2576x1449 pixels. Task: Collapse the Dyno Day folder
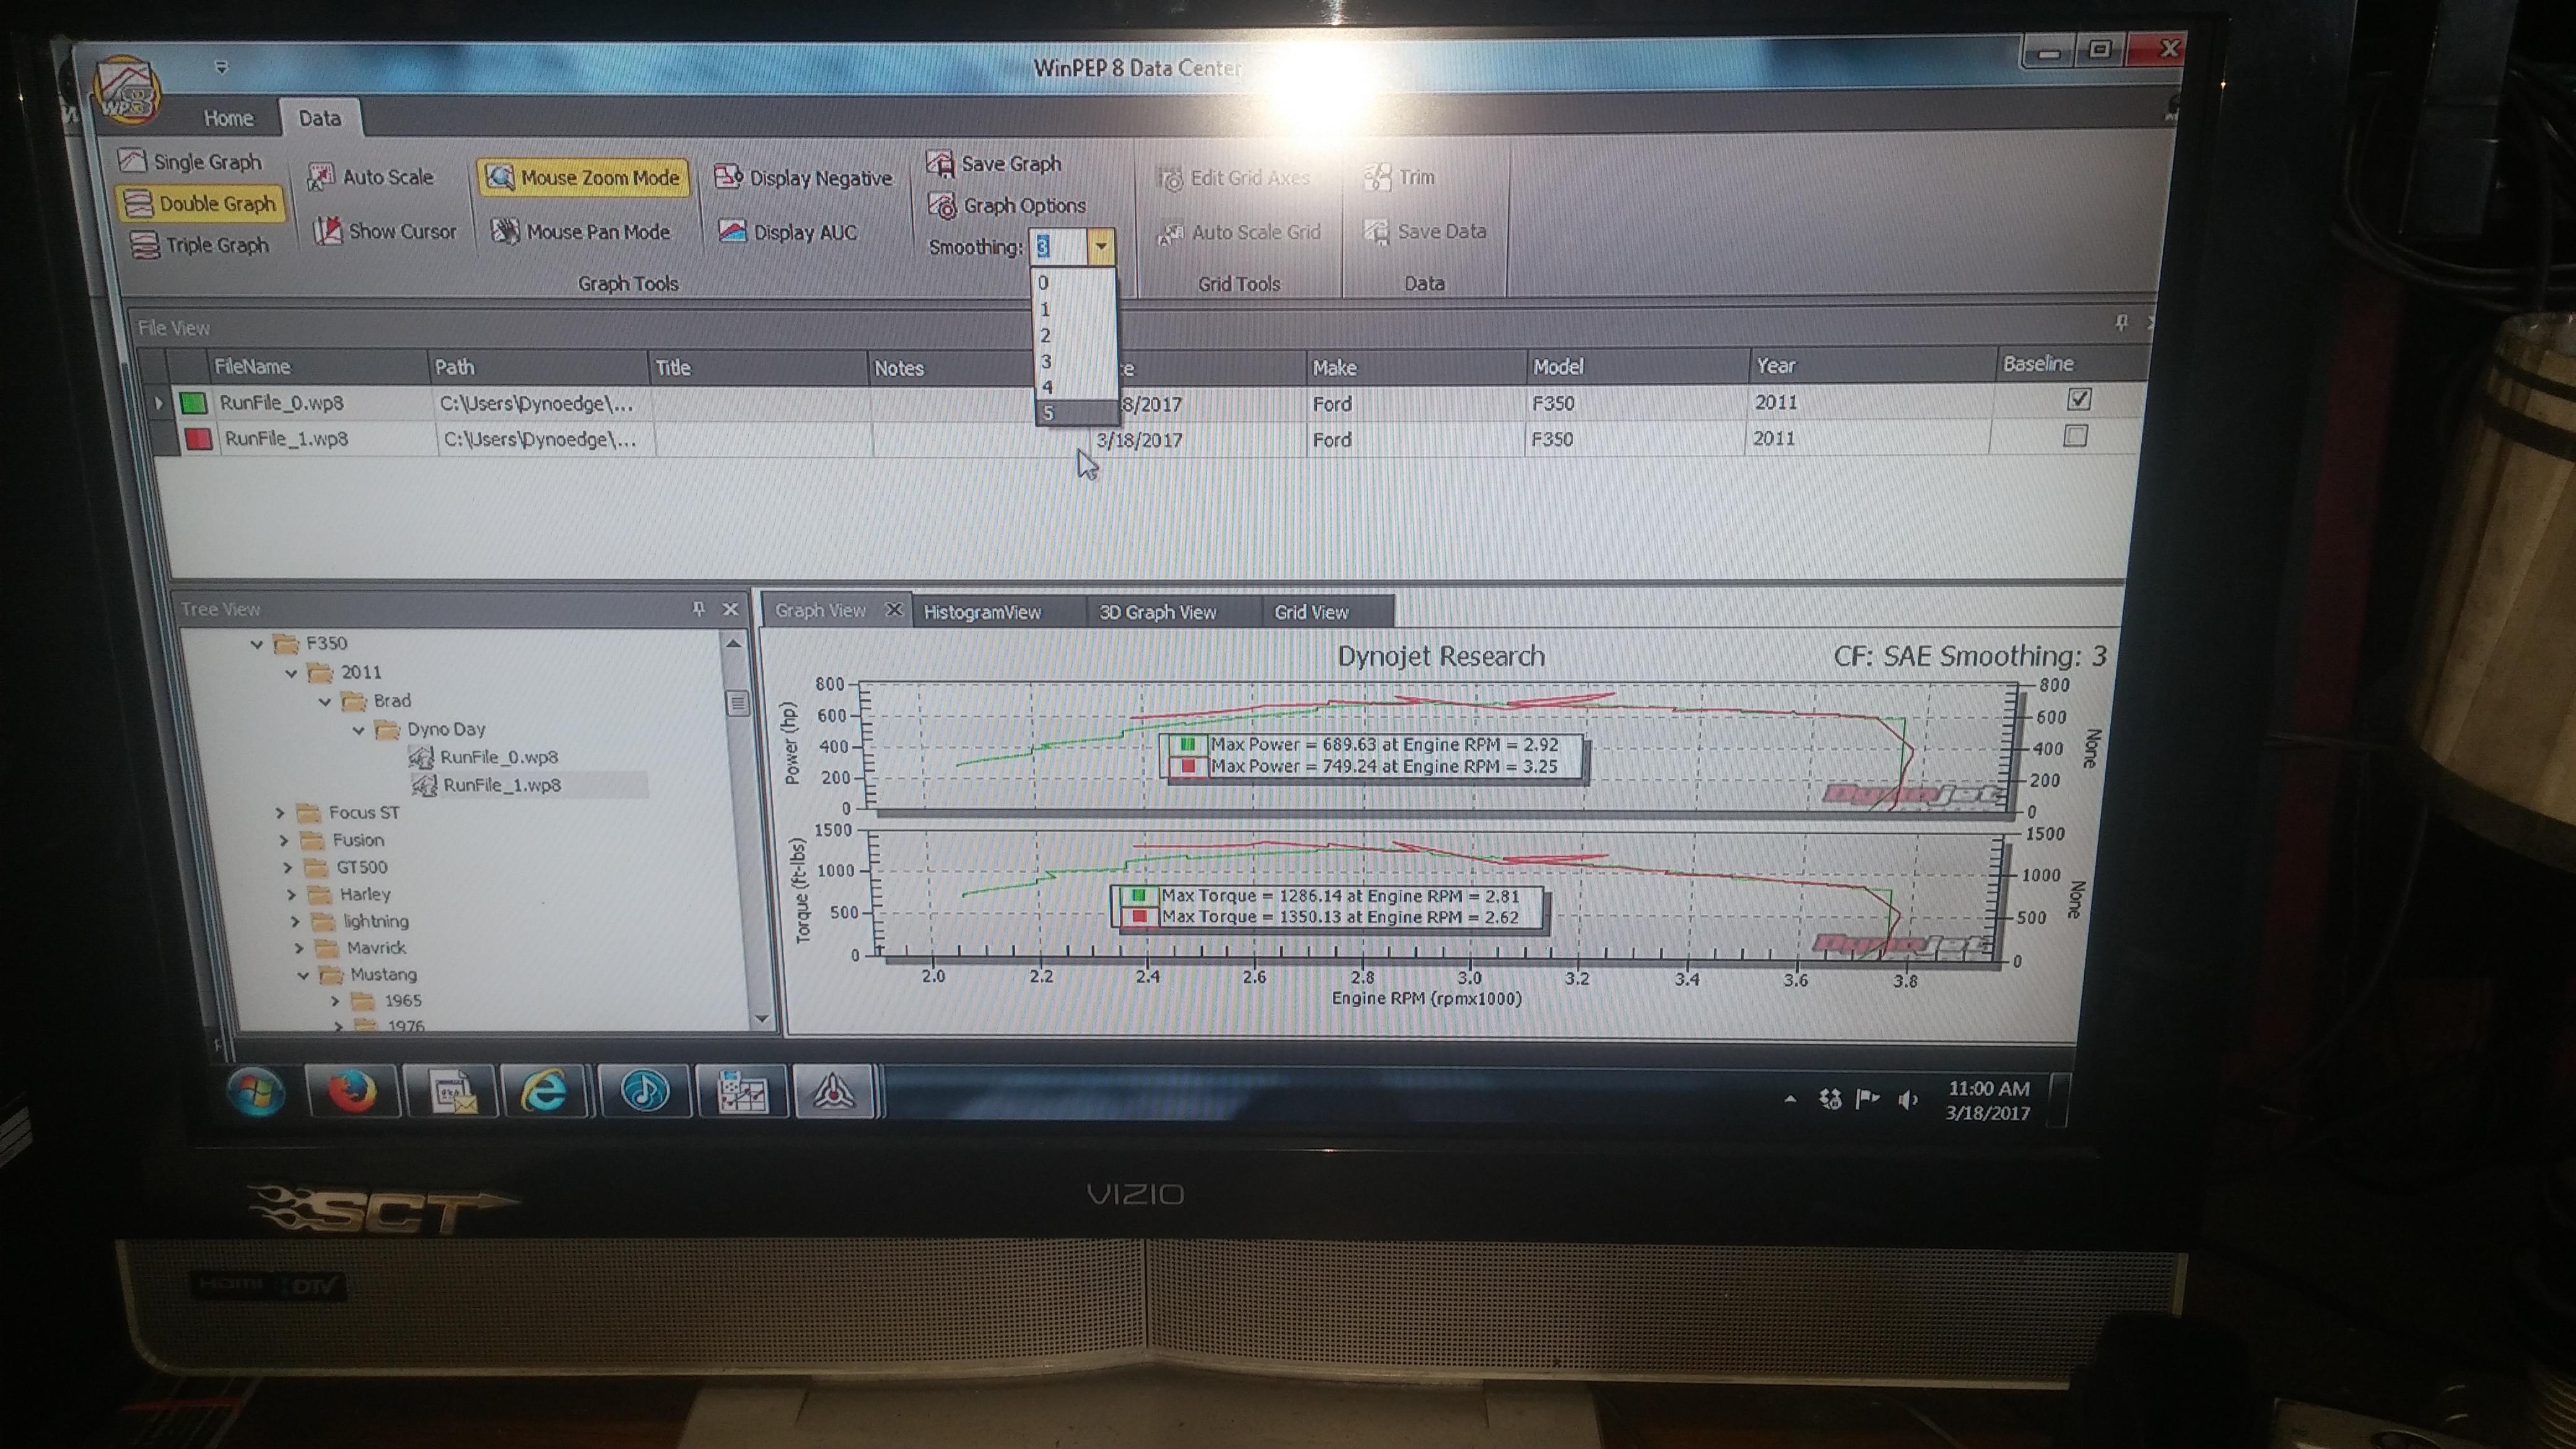pos(358,730)
